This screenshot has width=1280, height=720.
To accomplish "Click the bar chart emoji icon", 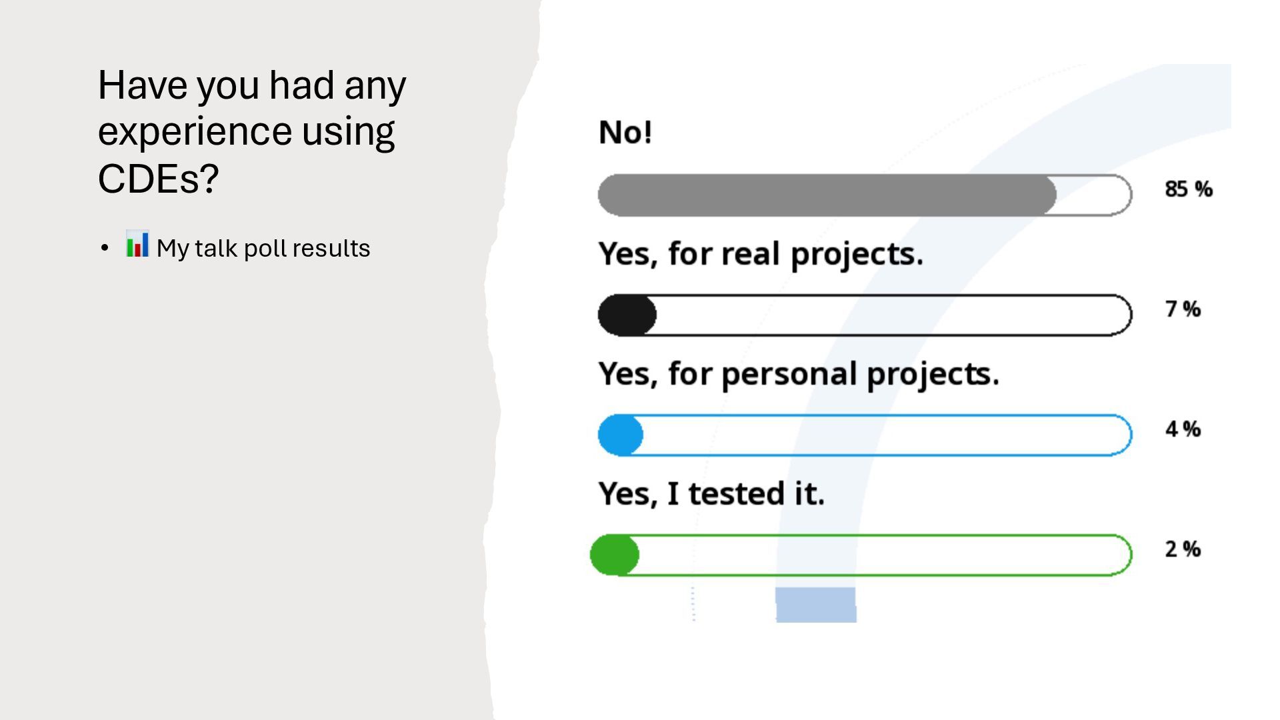I will tap(137, 245).
